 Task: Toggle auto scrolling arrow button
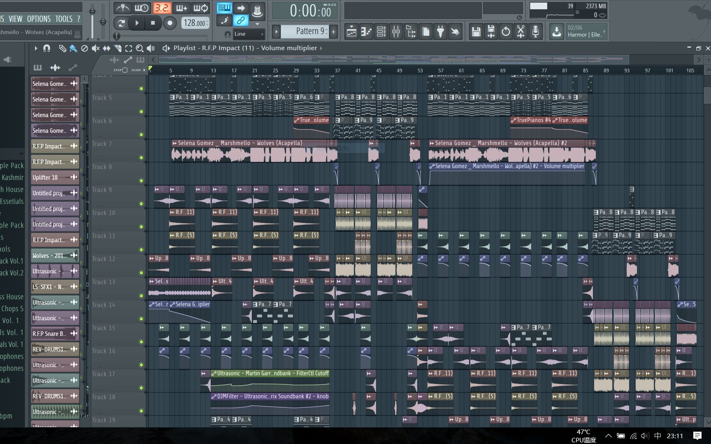[x=241, y=8]
